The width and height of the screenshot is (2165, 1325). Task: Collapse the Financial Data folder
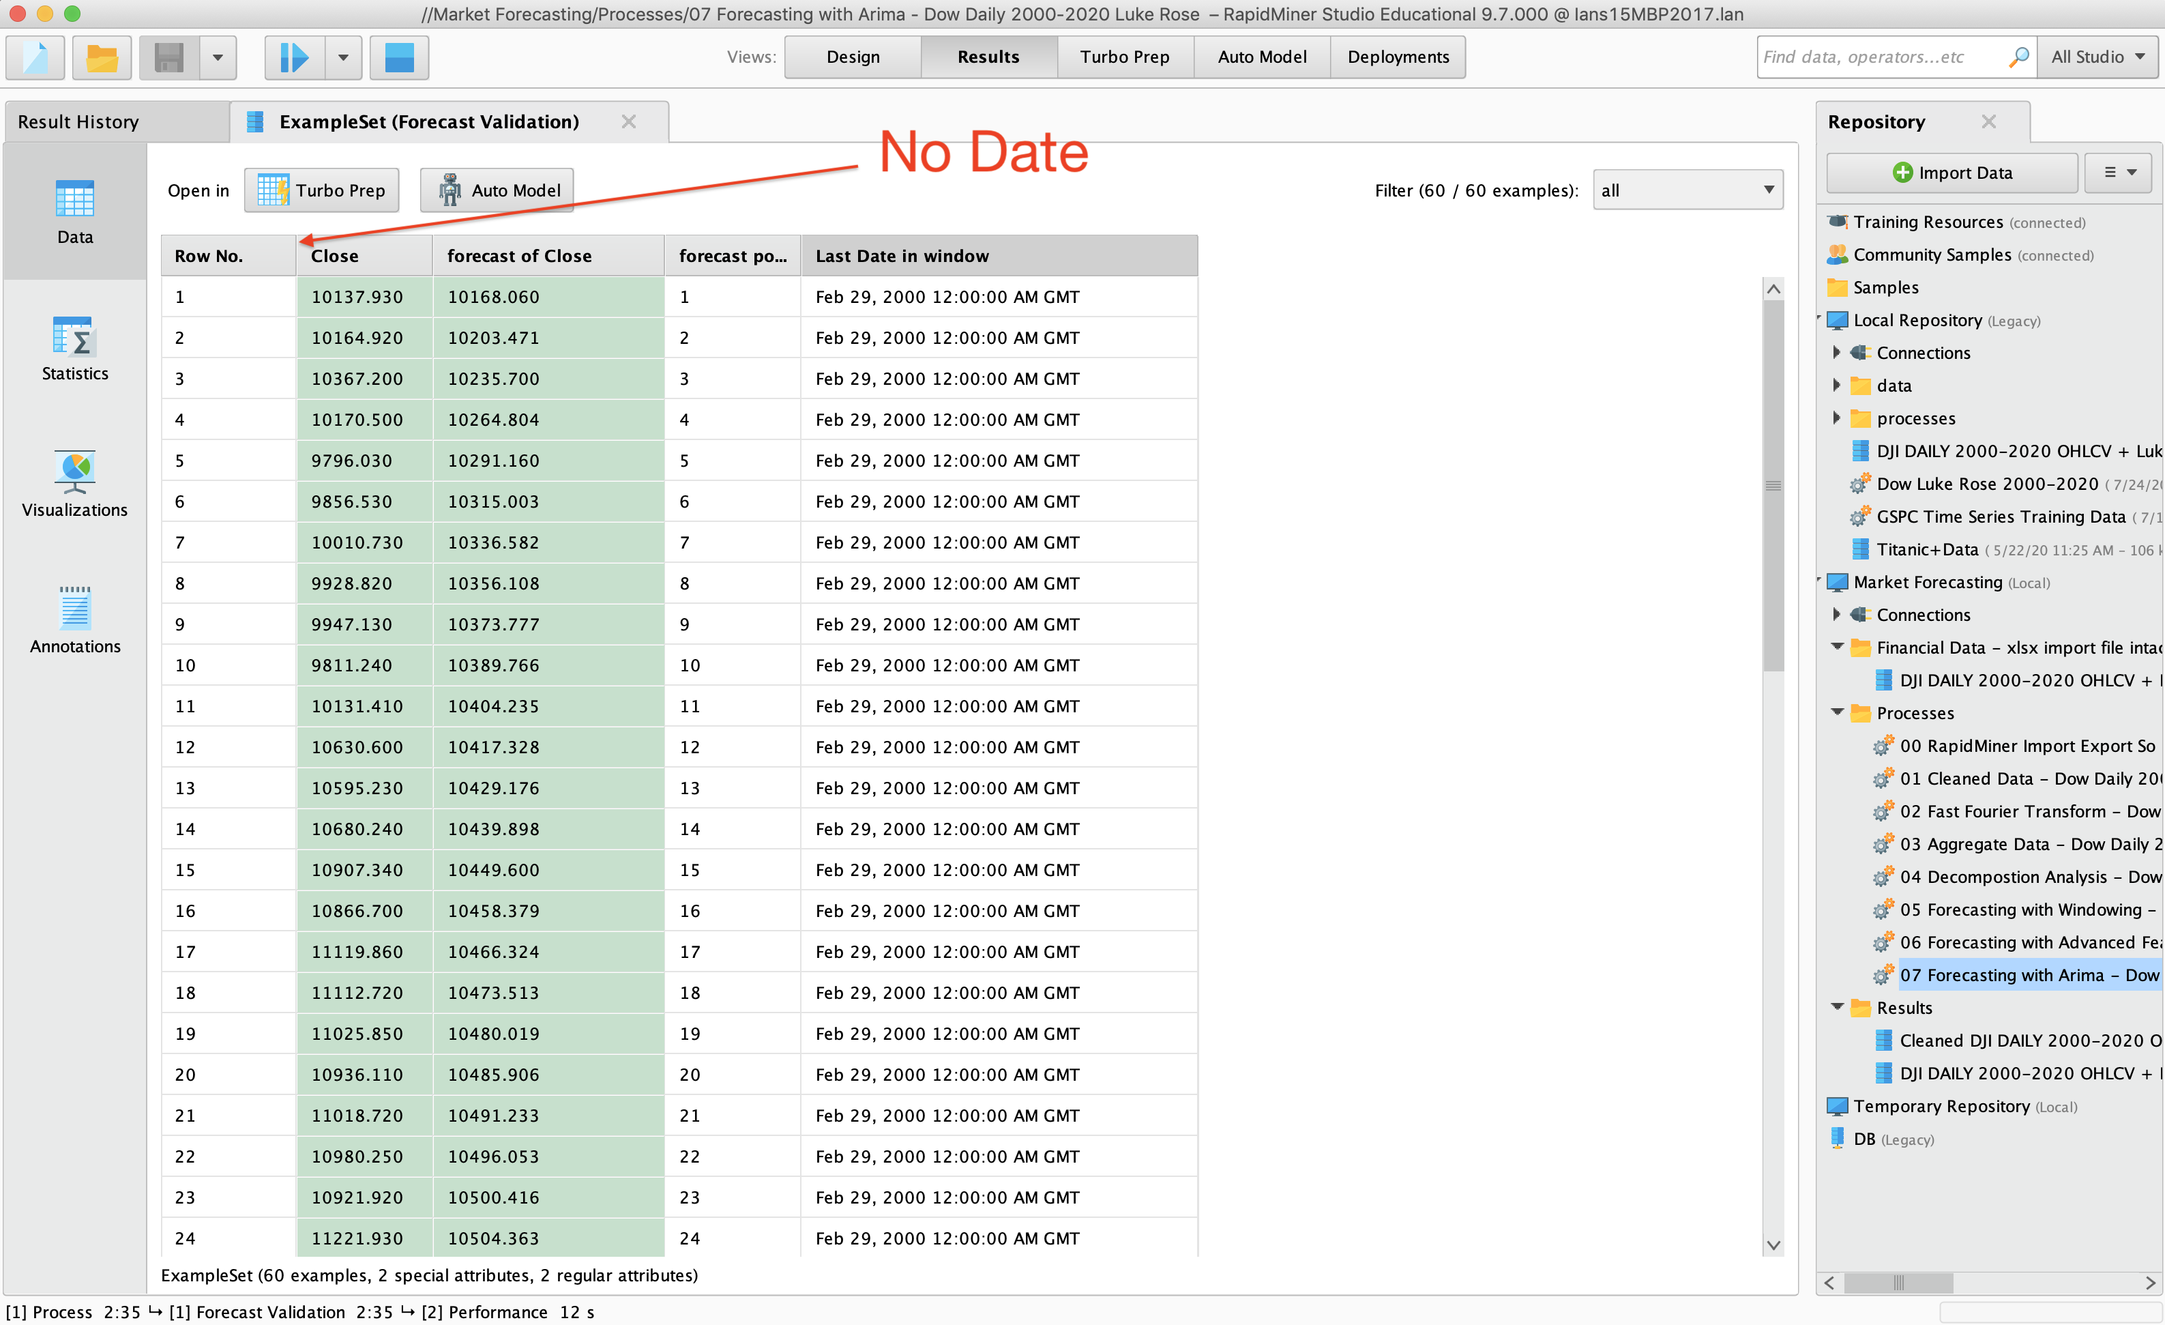coord(1838,647)
